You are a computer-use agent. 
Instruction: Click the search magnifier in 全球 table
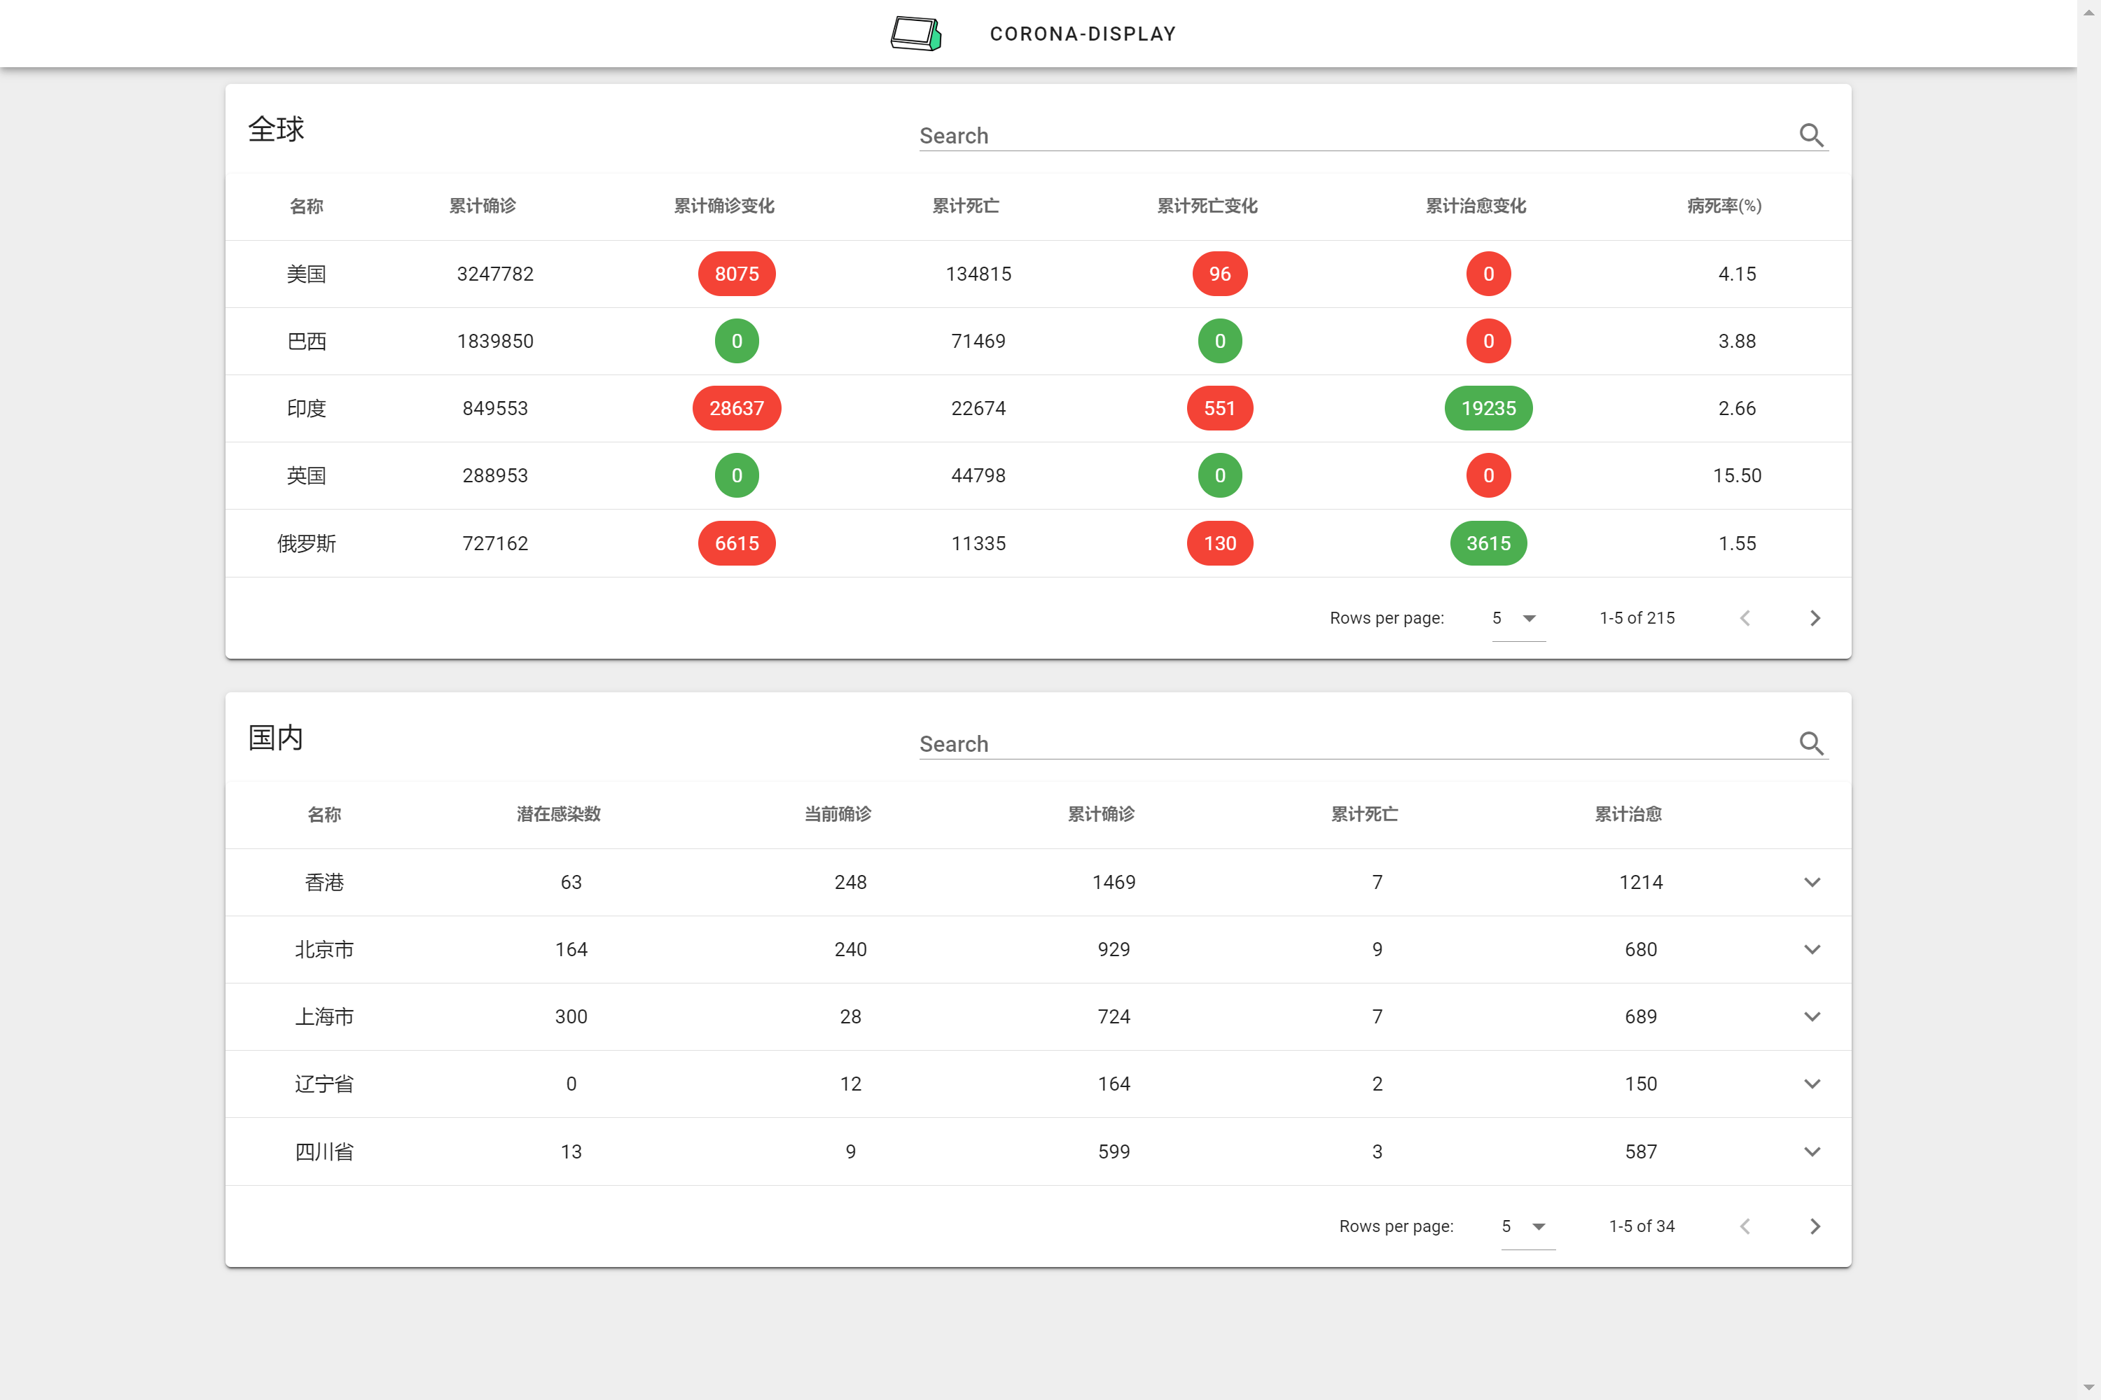1812,135
